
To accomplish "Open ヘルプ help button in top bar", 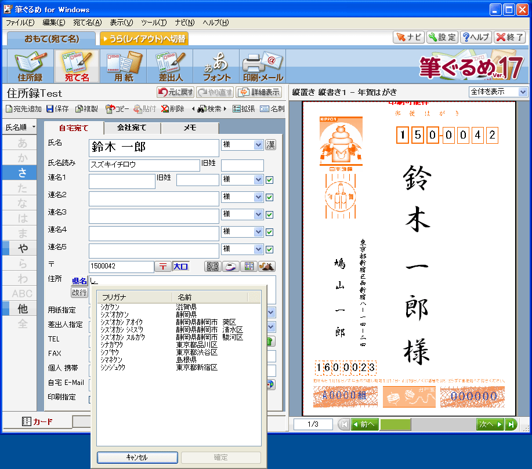I will [476, 37].
